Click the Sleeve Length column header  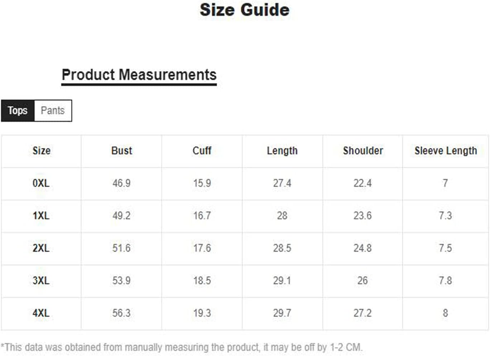pos(446,151)
